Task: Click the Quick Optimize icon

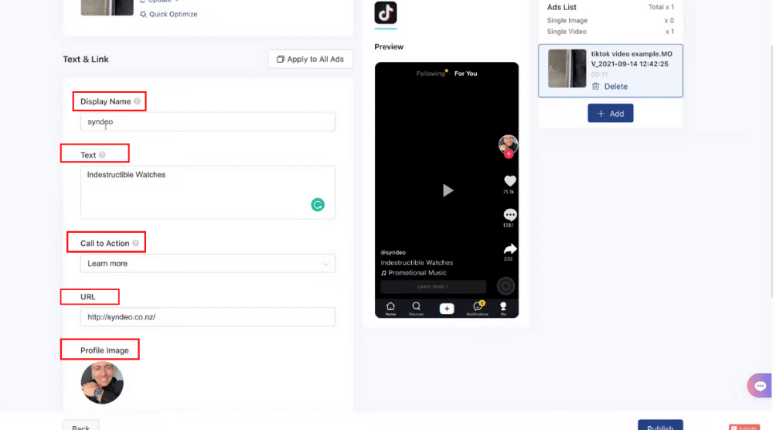Action: point(143,14)
